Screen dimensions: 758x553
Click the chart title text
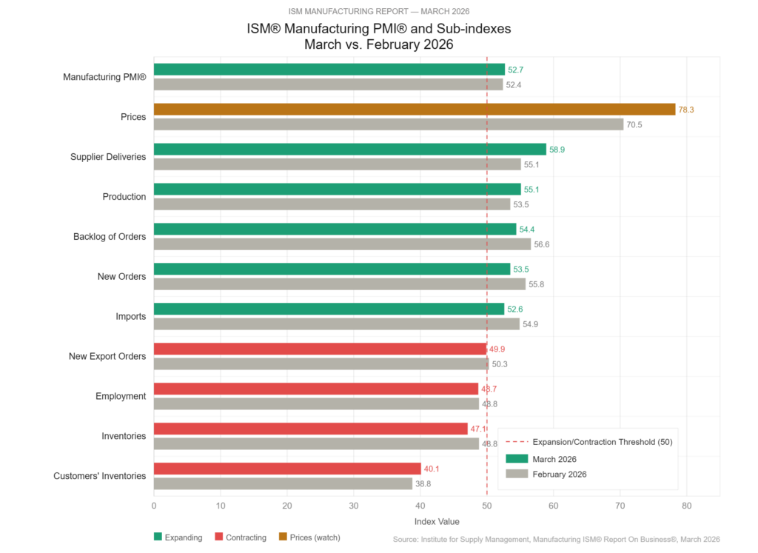click(x=378, y=36)
